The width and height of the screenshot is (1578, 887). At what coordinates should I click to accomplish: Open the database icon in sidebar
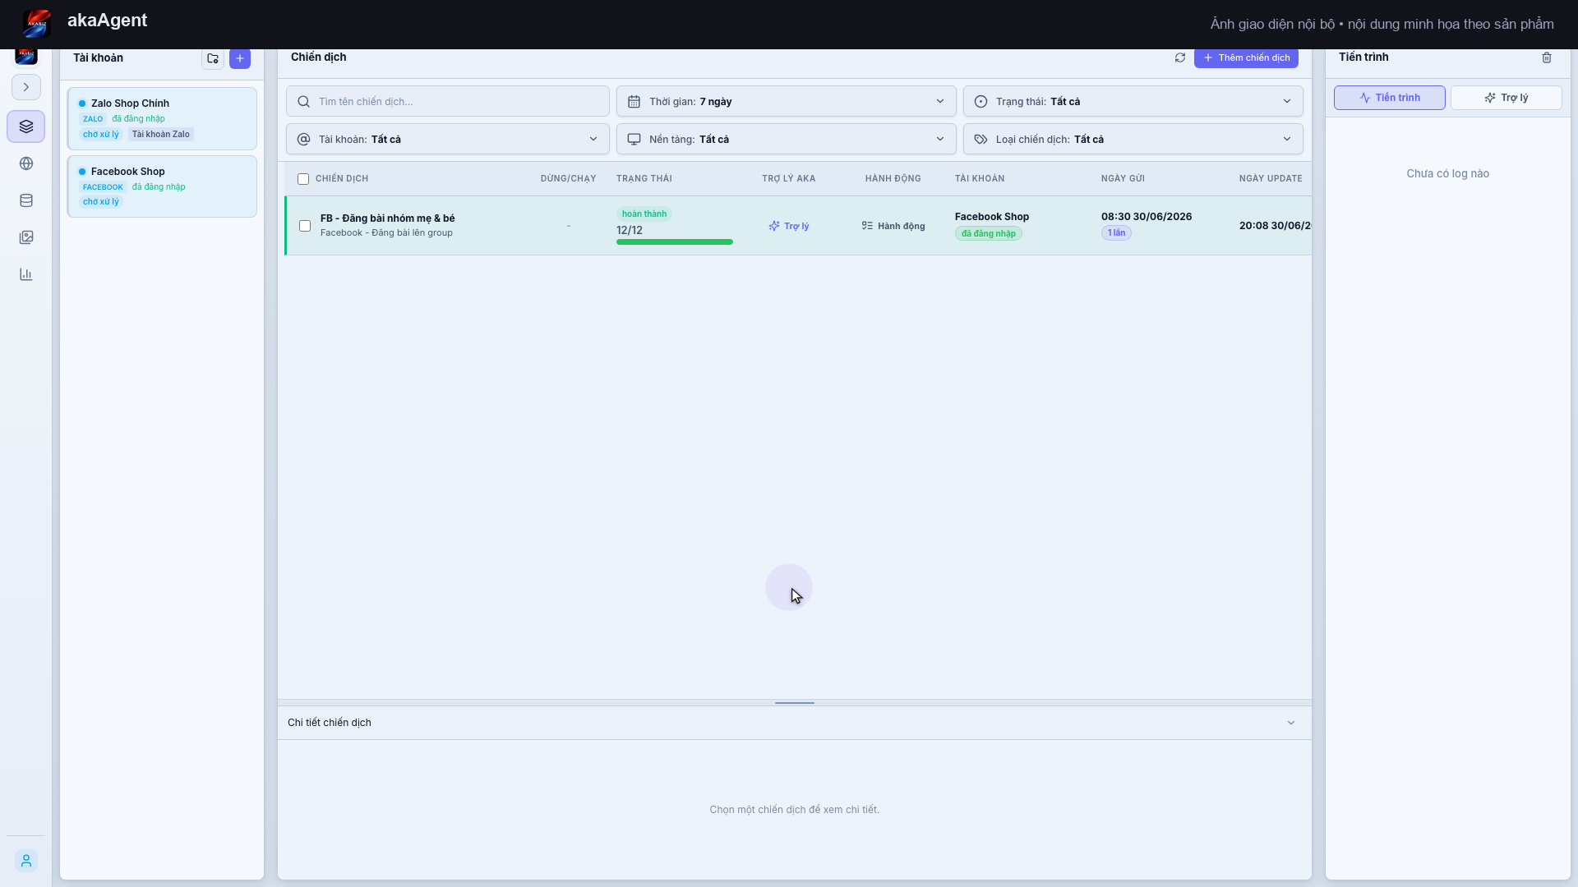pyautogui.click(x=26, y=200)
